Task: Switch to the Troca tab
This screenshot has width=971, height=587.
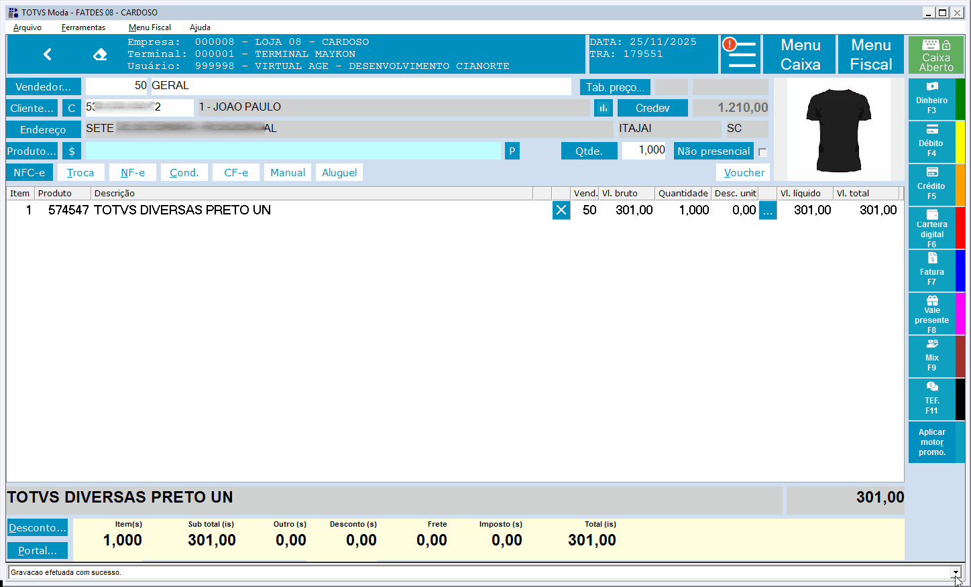Action: pyautogui.click(x=80, y=172)
